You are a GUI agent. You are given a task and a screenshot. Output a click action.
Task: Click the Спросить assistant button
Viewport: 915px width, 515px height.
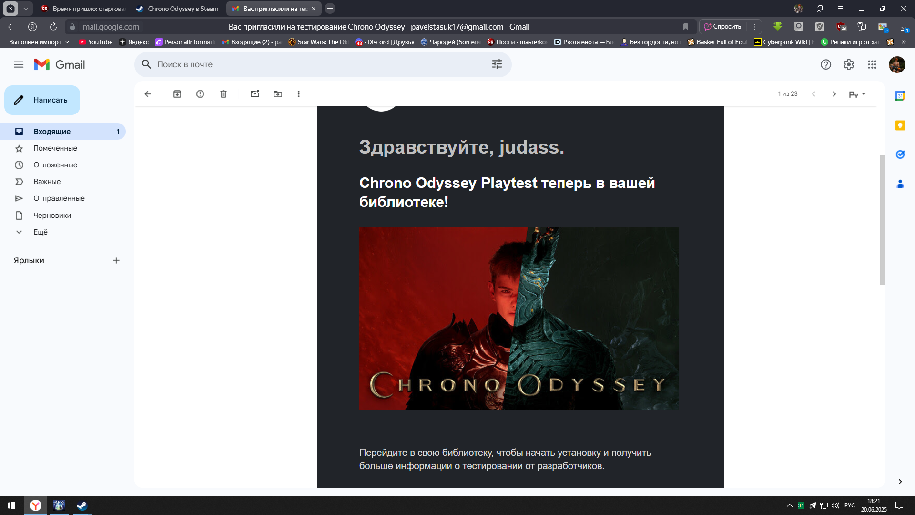pos(723,27)
